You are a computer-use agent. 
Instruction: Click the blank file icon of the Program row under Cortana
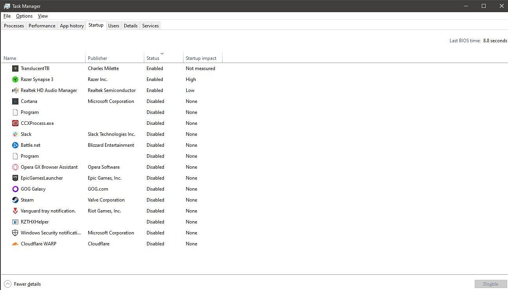tap(15, 112)
